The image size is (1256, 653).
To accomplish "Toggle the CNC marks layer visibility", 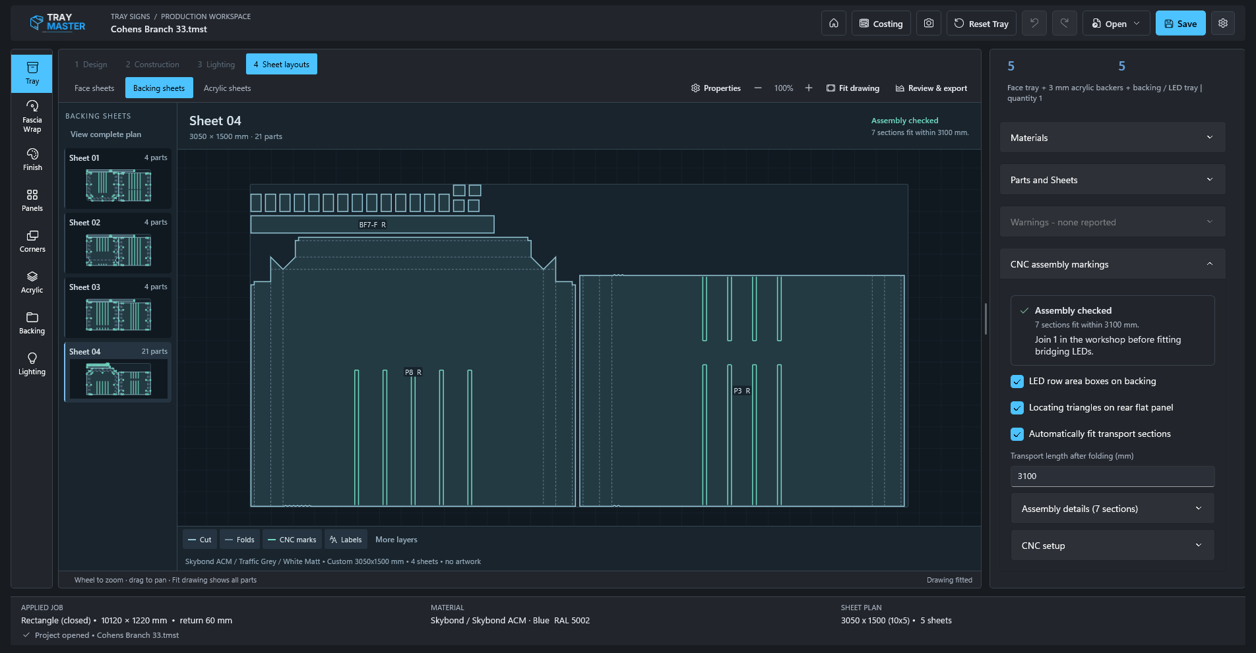I will pyautogui.click(x=292, y=540).
